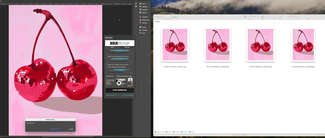
Task: Toggle Process Multiple Smart Objects checkbox
Action: (x=106, y=67)
